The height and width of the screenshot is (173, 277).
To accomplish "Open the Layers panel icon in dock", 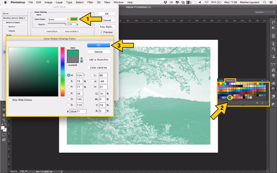I will 273,75.
